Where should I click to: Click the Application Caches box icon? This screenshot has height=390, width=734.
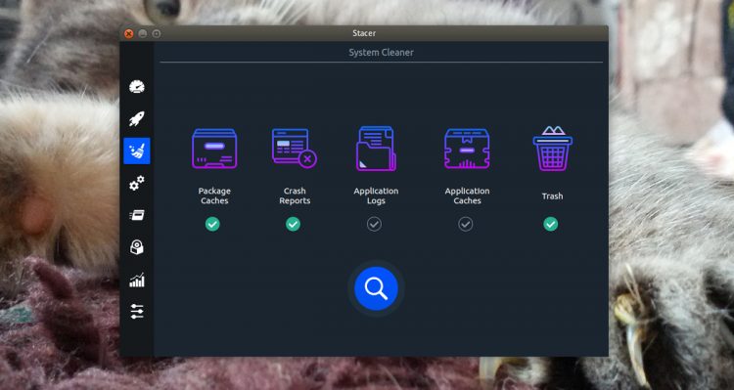click(x=467, y=149)
